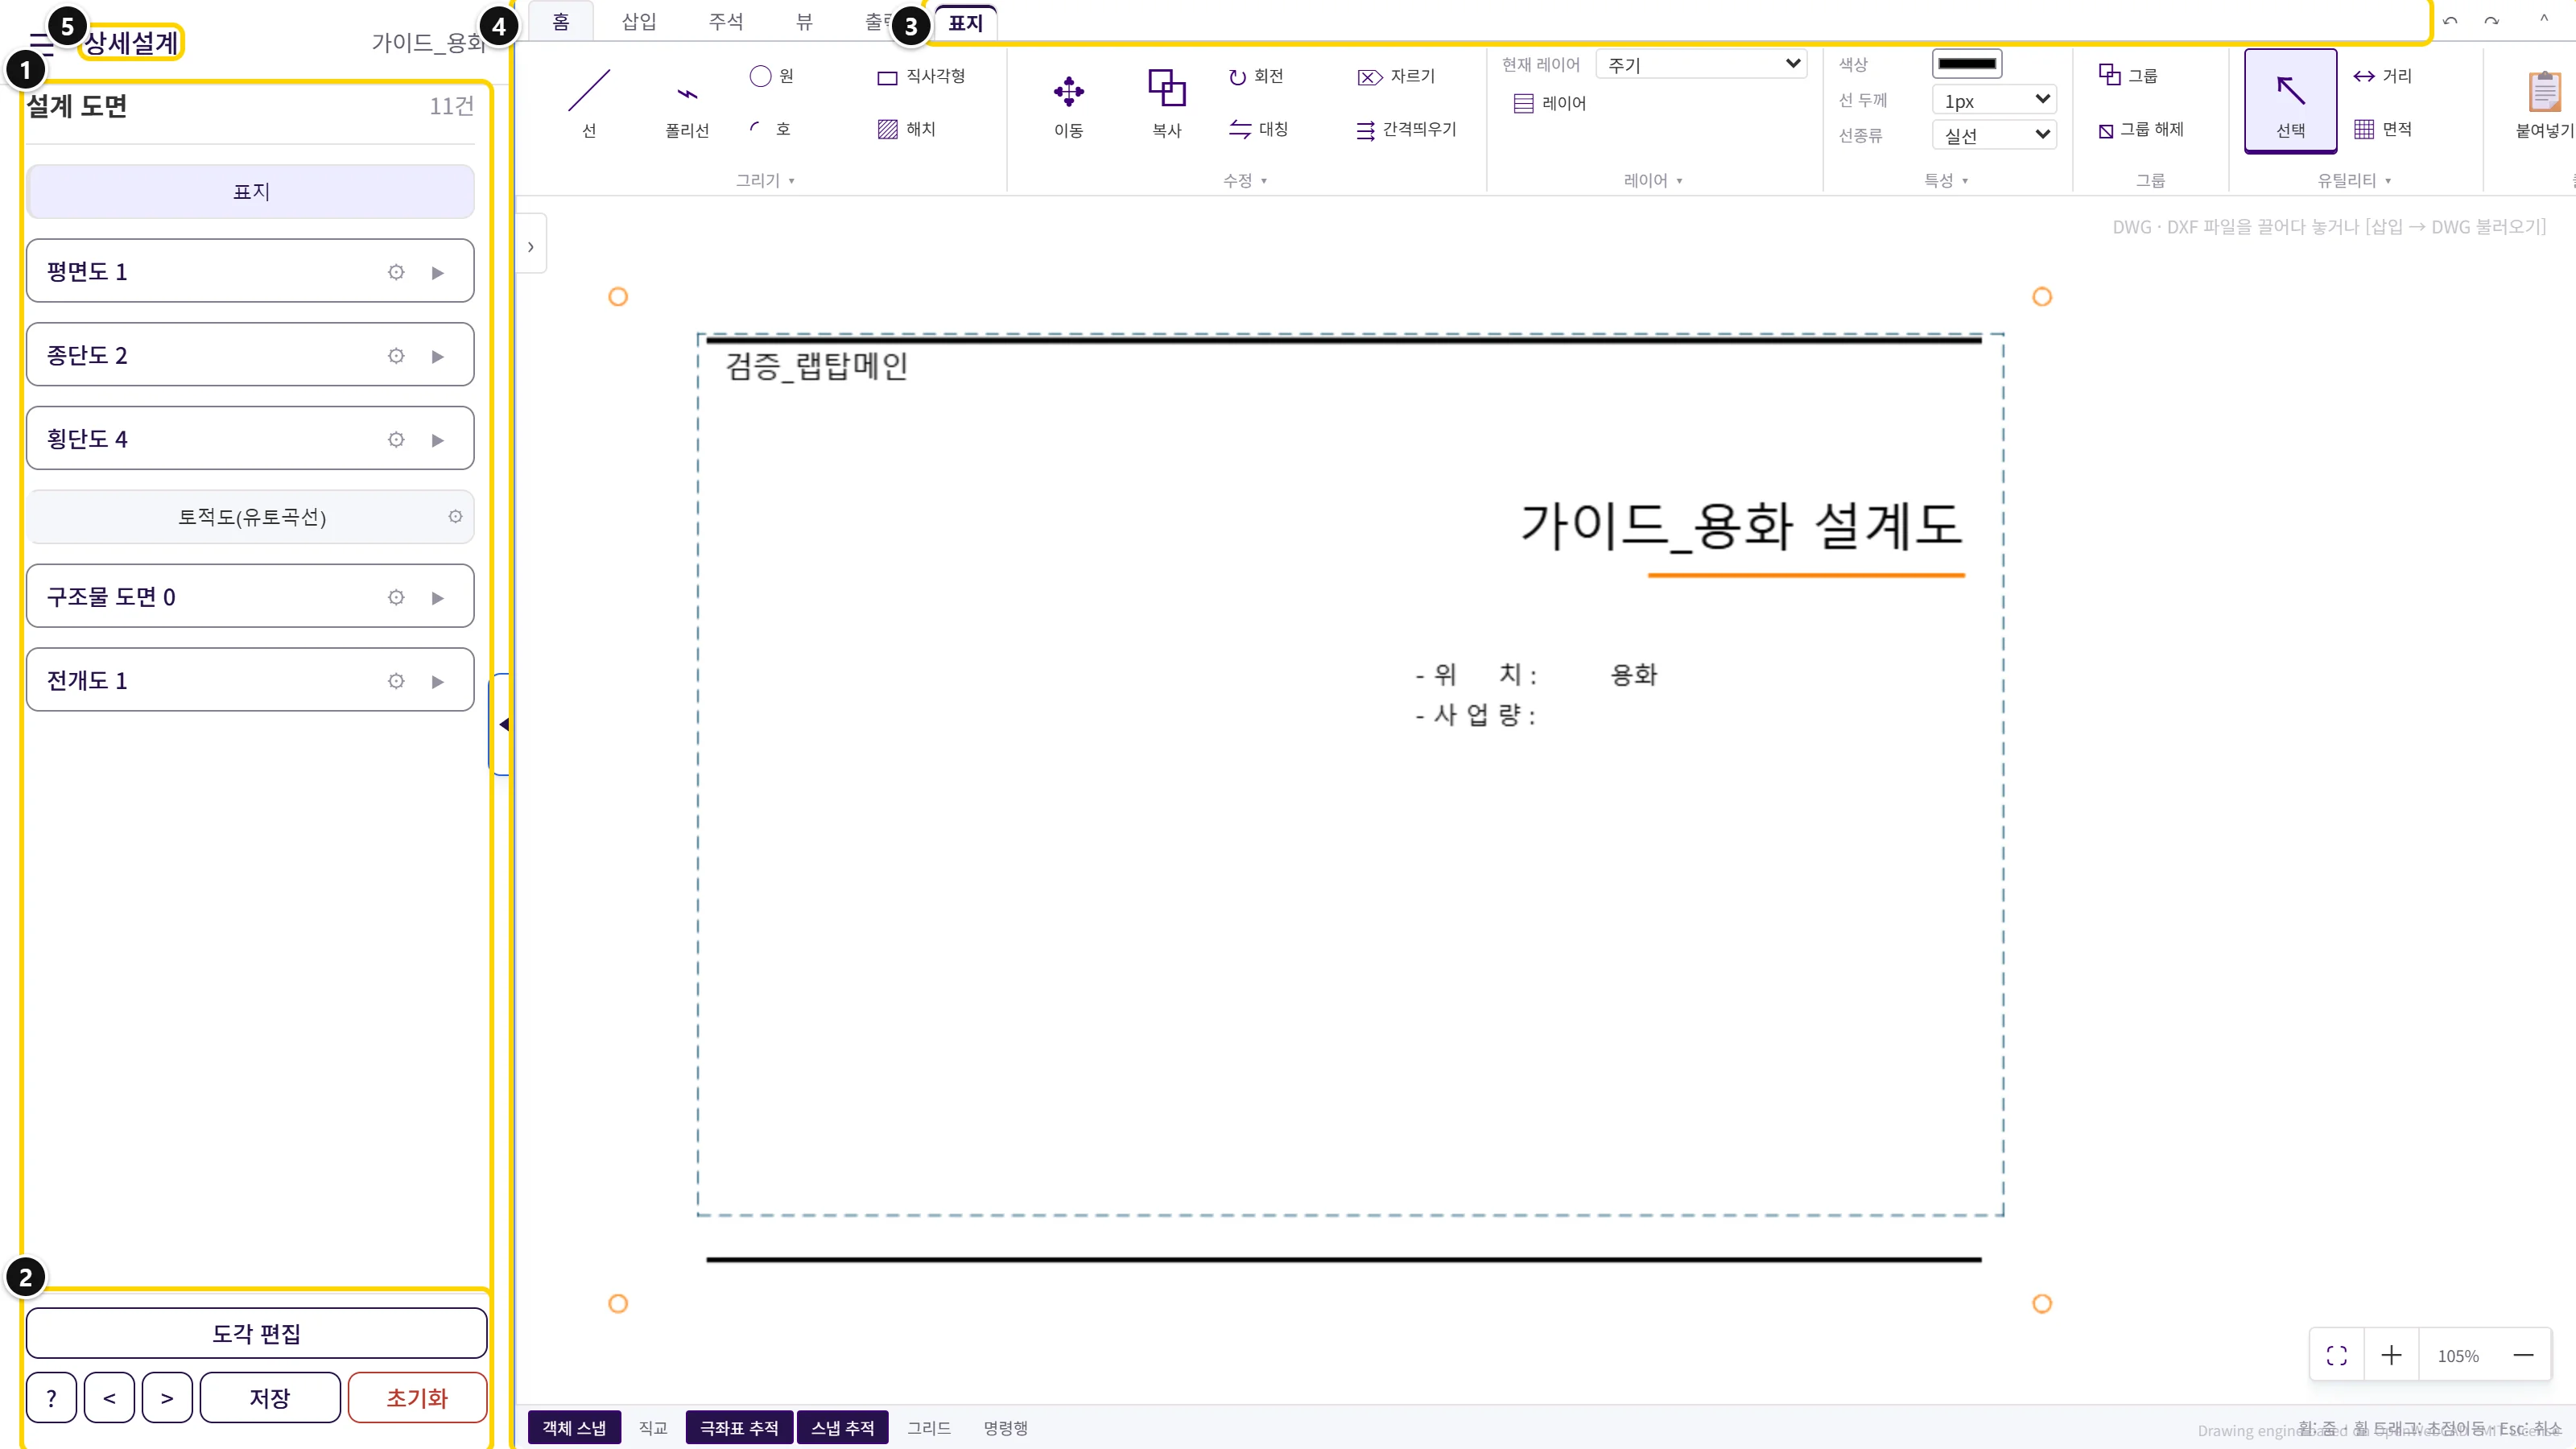Screen dimensions: 2576x1449
Task: Pick the 해치 hatch tool
Action: coord(906,129)
